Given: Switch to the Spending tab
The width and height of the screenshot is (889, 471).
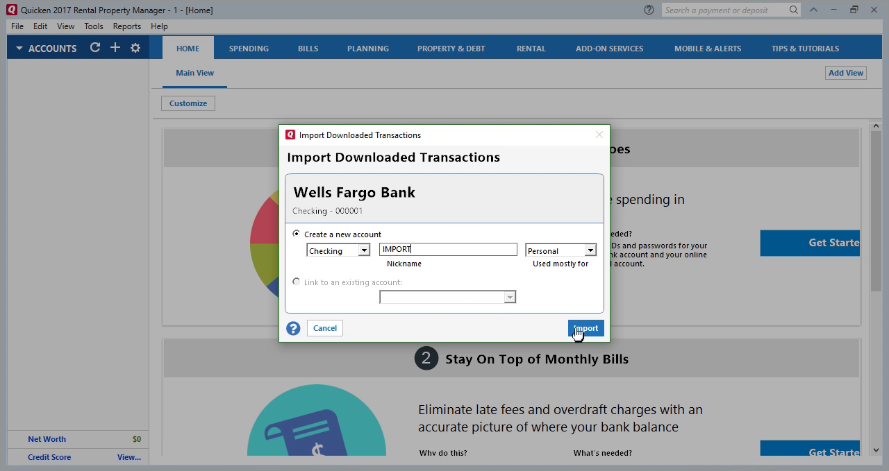Looking at the screenshot, I should 249,48.
